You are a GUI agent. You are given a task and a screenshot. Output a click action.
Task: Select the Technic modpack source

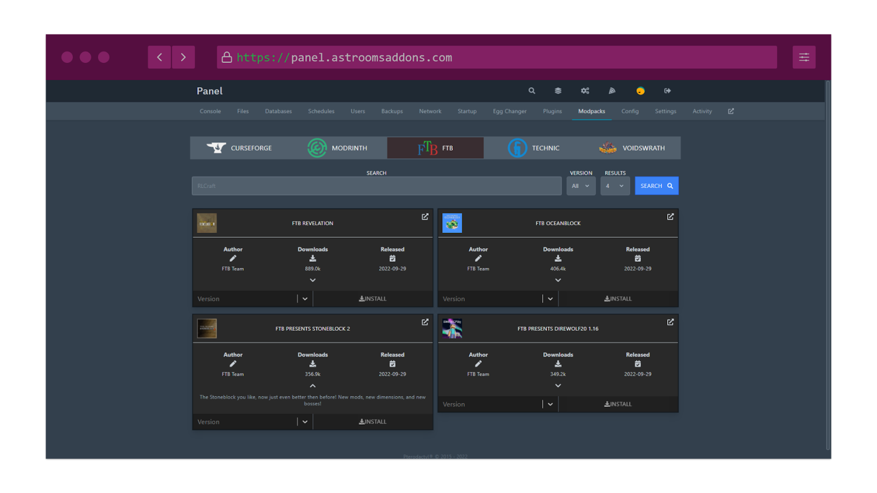(533, 148)
